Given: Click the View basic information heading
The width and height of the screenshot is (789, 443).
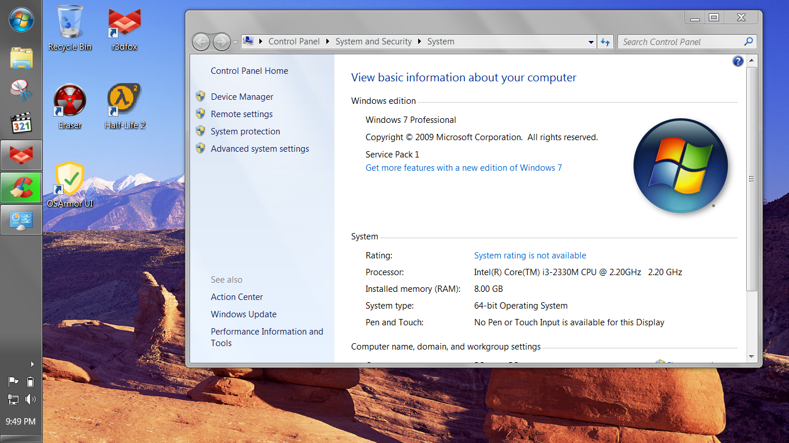Looking at the screenshot, I should tap(464, 78).
